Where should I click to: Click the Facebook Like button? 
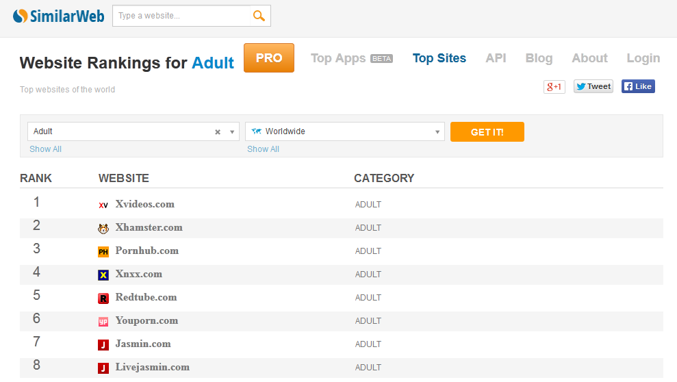[638, 86]
